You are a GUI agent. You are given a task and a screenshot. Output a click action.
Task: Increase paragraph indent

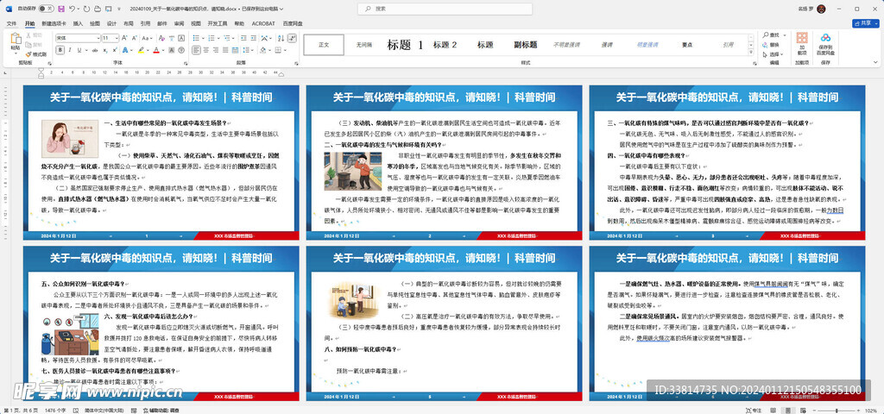(253, 38)
